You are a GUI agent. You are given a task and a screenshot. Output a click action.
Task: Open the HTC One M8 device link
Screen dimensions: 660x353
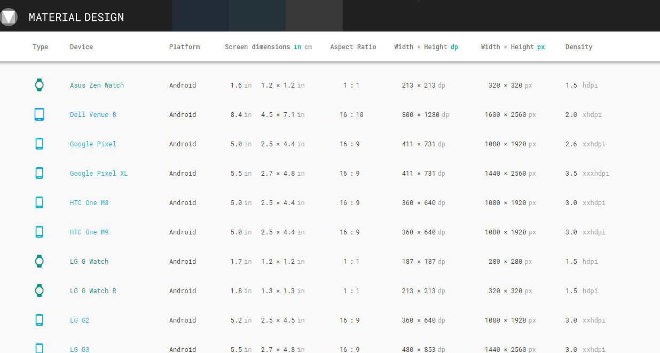[89, 203]
